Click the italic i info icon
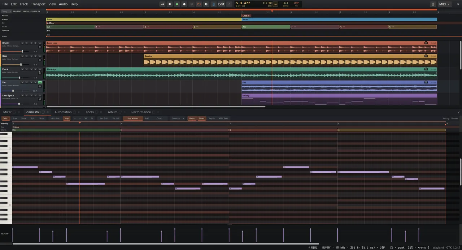462x250 pixels. 229,4
